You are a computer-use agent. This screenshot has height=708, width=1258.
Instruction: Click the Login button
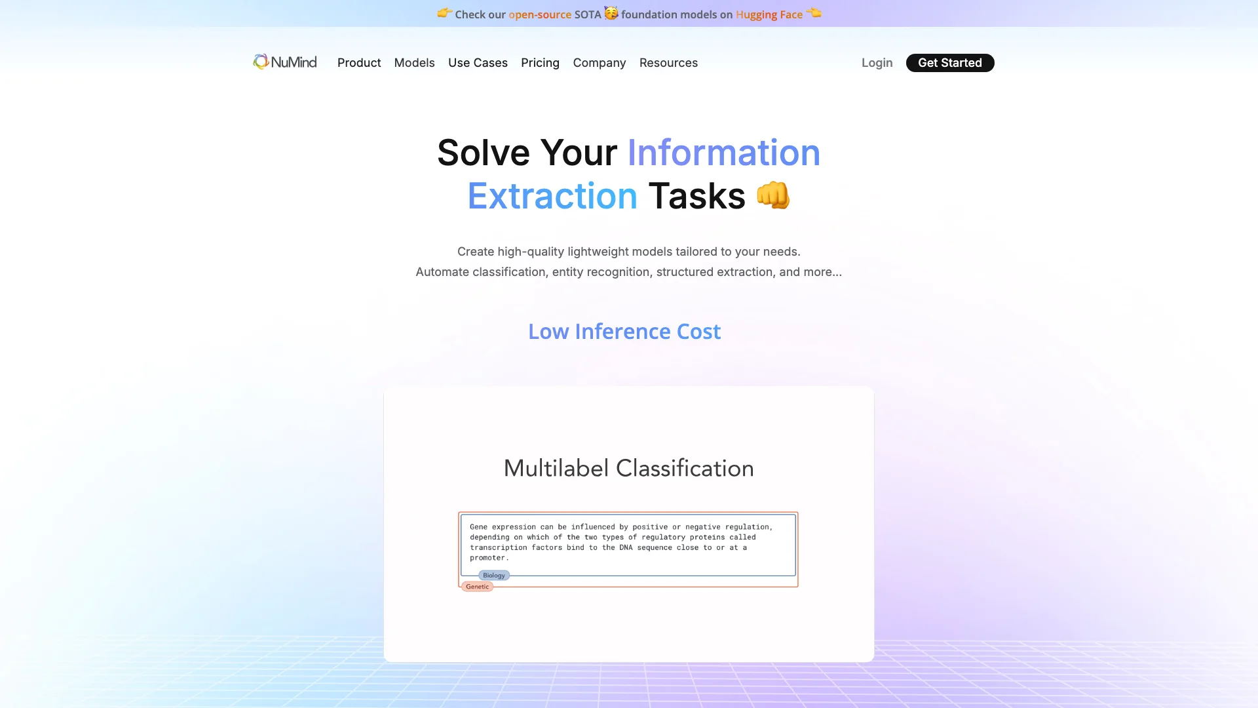[877, 62]
